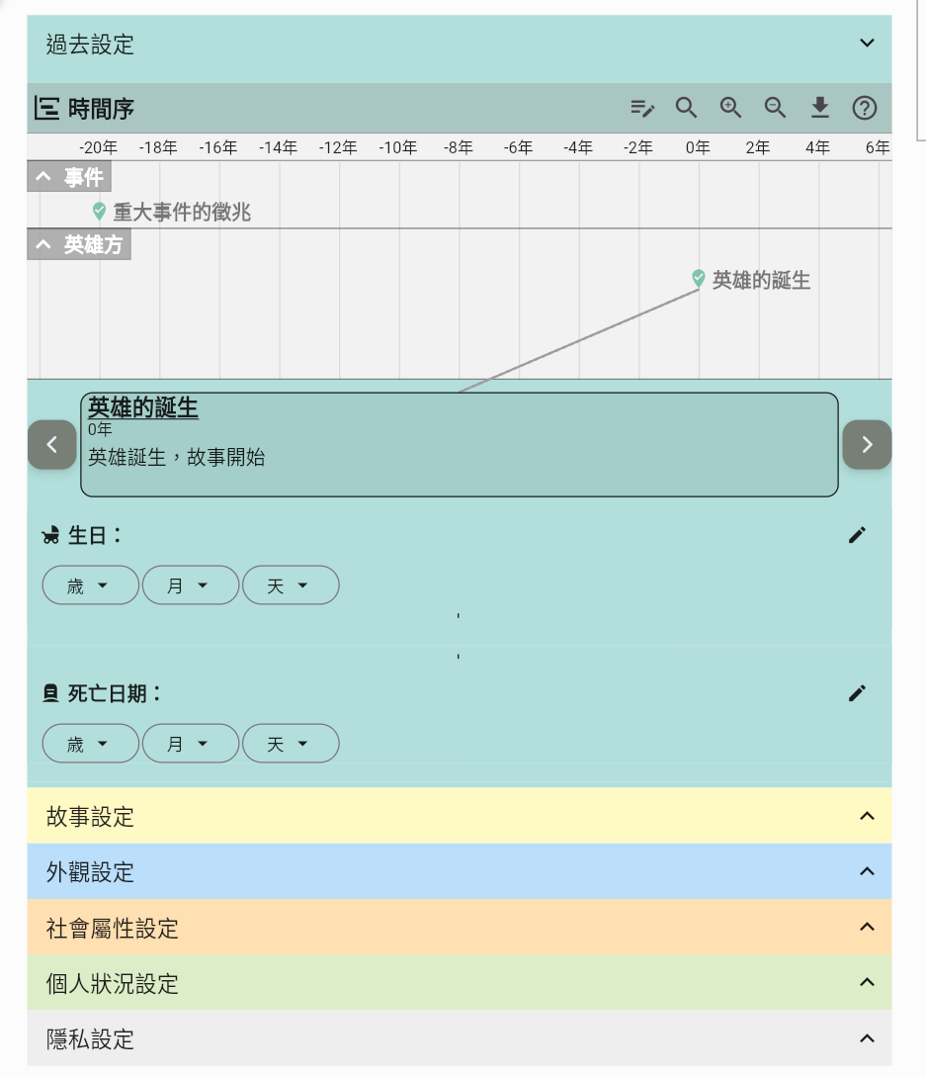Open the timeline help icon
Viewport: 926px width, 1077px height.
(x=864, y=108)
